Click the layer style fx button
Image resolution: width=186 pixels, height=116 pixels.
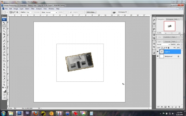162,107
